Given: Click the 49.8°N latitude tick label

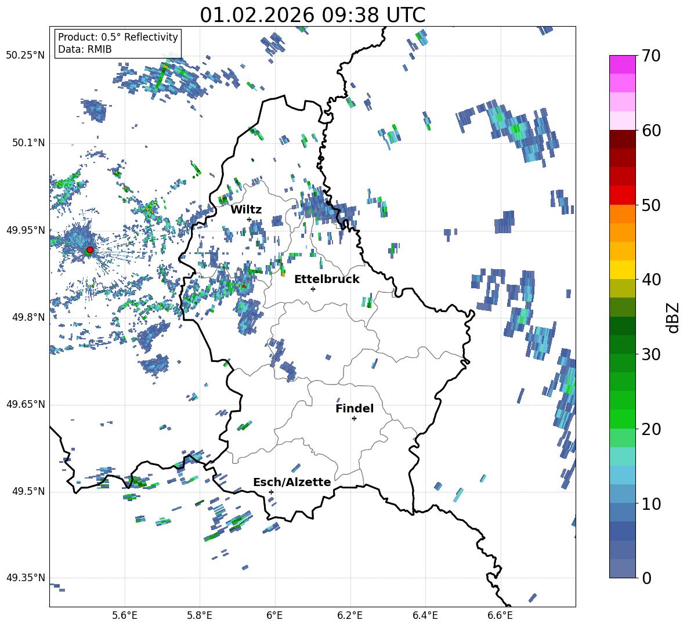Looking at the screenshot, I should pos(28,317).
